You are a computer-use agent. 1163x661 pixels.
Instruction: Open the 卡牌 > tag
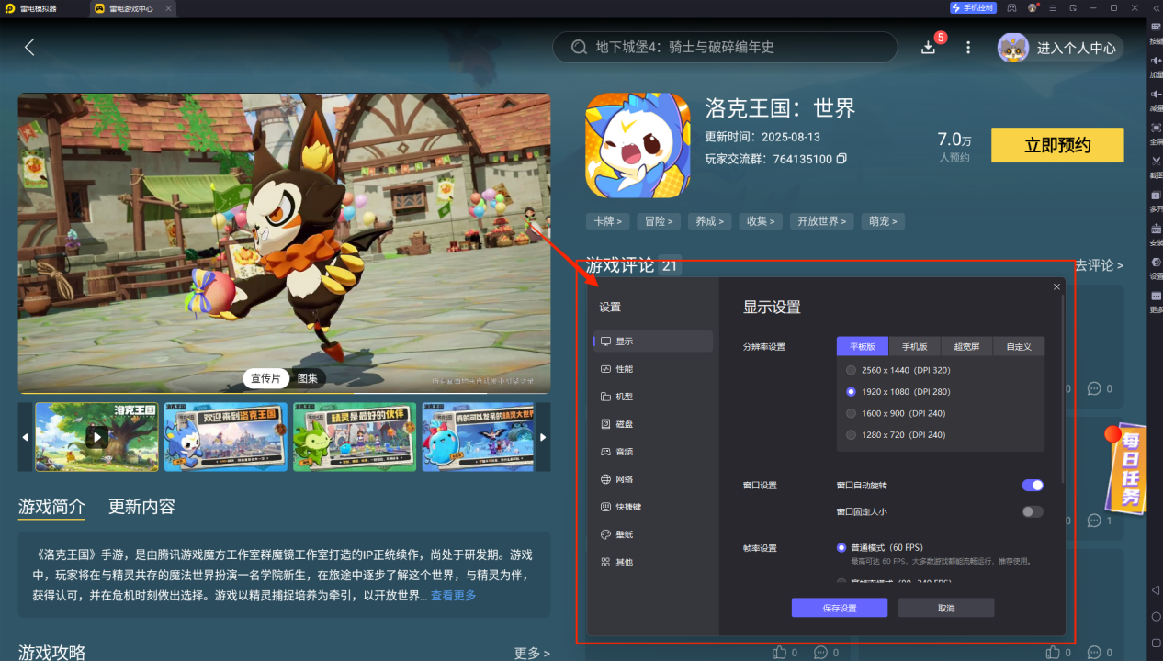pyautogui.click(x=607, y=221)
